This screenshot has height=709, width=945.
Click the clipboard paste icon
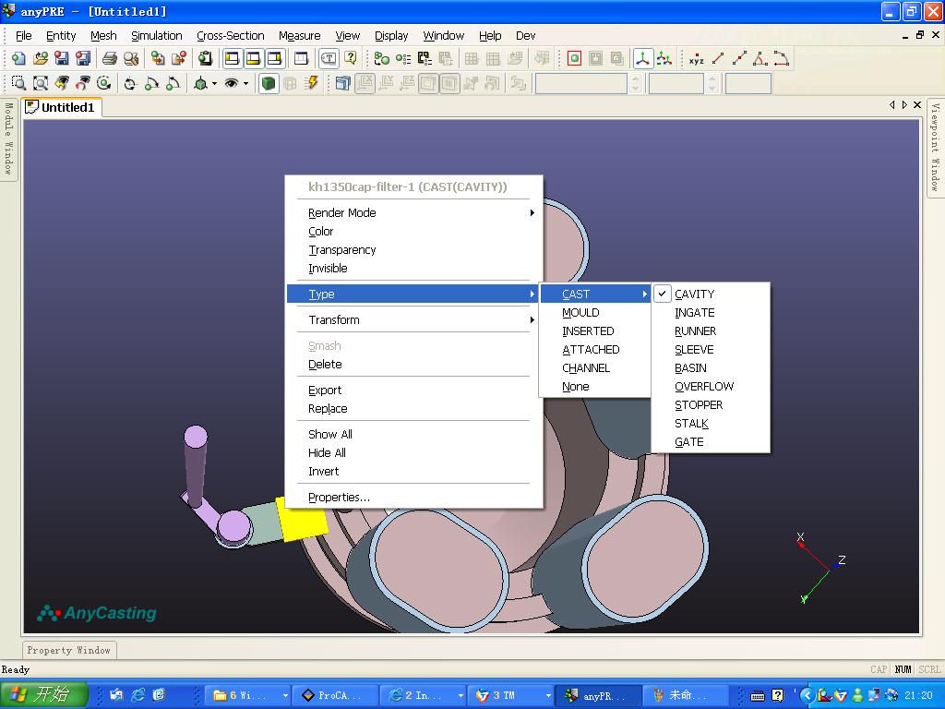[206, 58]
